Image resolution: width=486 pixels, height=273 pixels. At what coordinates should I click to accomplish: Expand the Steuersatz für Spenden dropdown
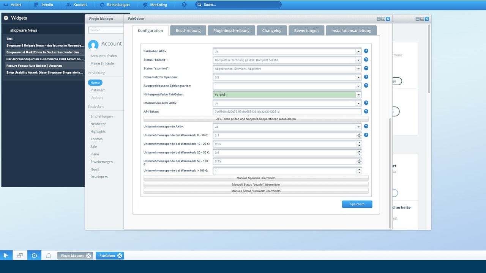(358, 77)
